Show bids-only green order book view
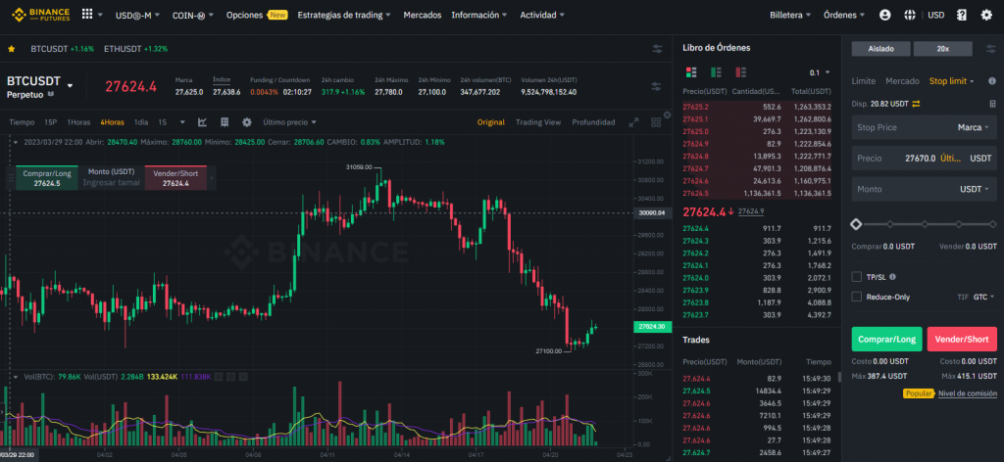The width and height of the screenshot is (1004, 462). (716, 72)
